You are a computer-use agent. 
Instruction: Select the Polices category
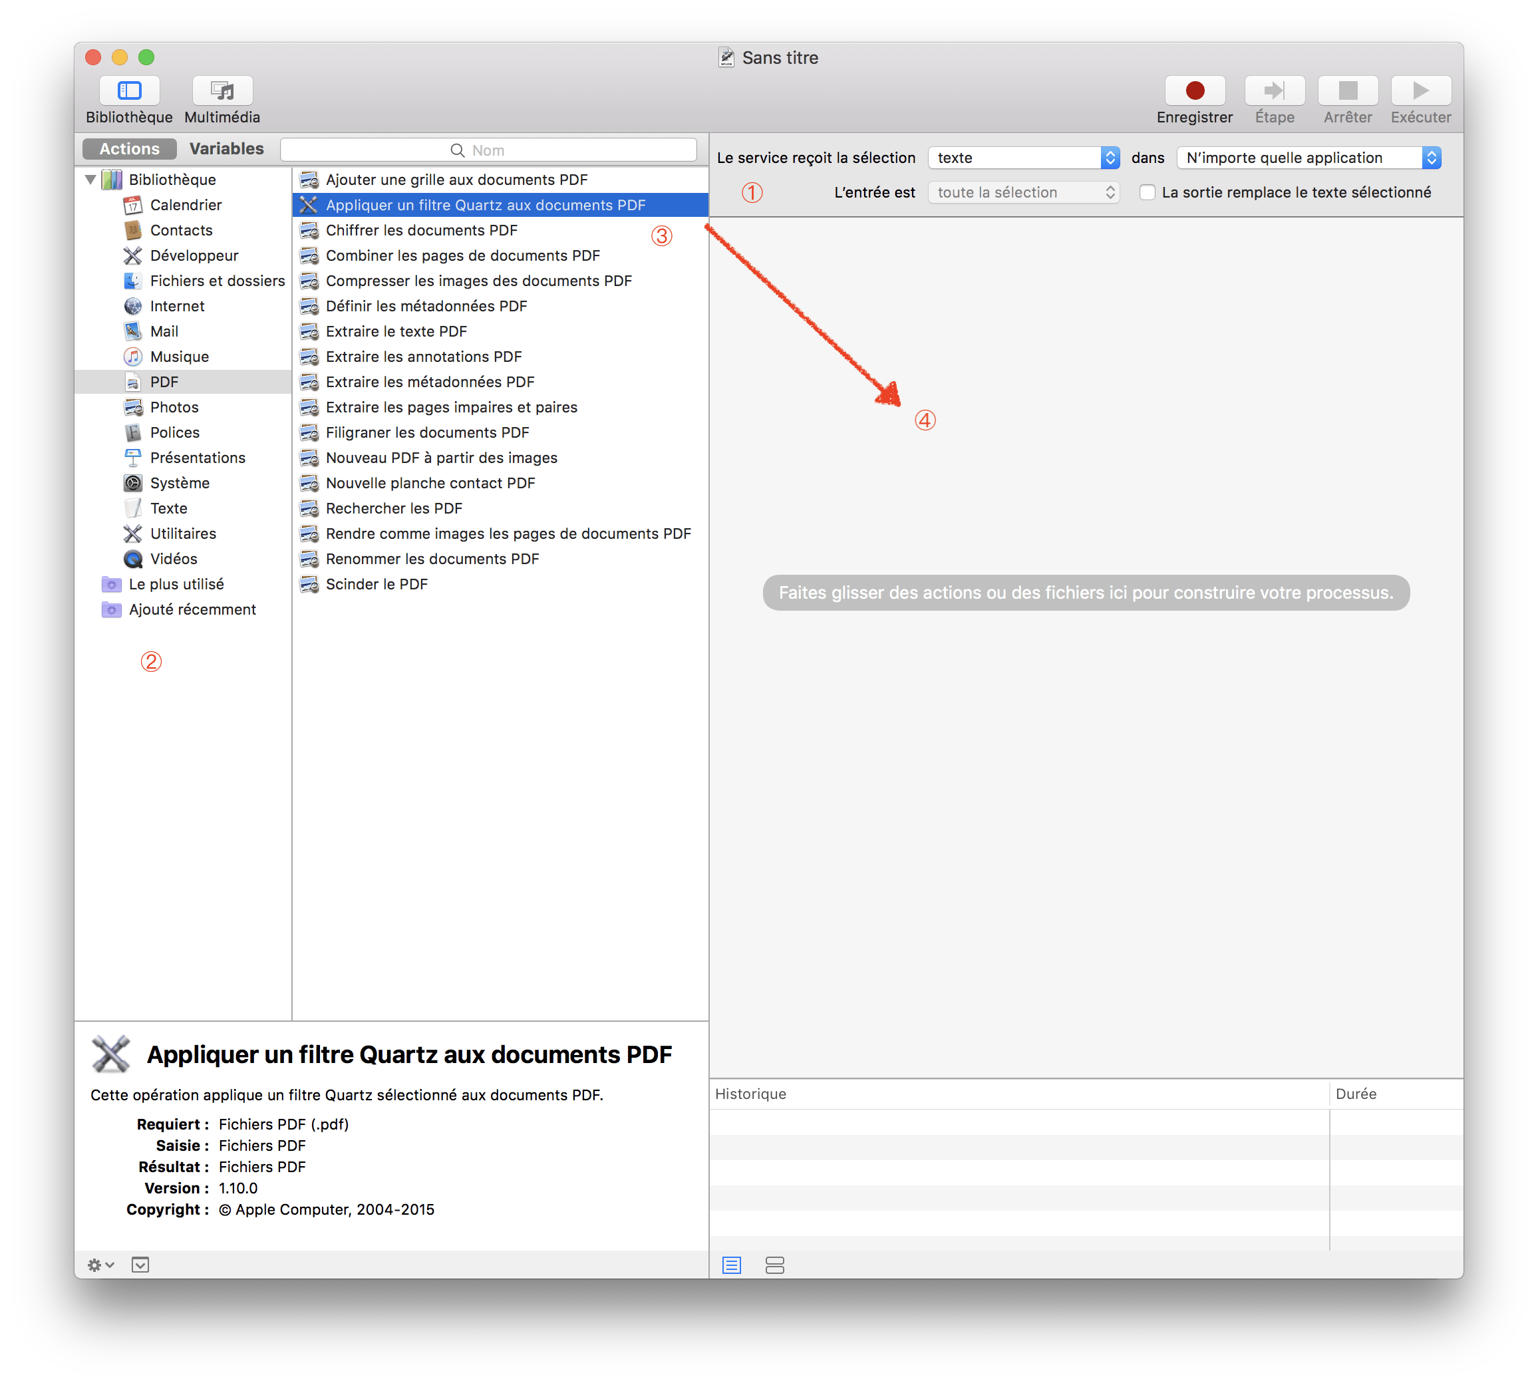[x=184, y=432]
